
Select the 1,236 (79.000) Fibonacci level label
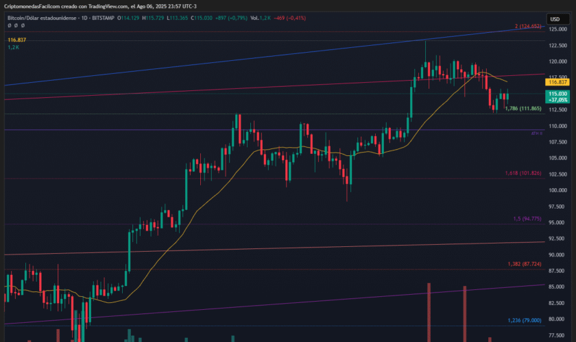coord(525,320)
